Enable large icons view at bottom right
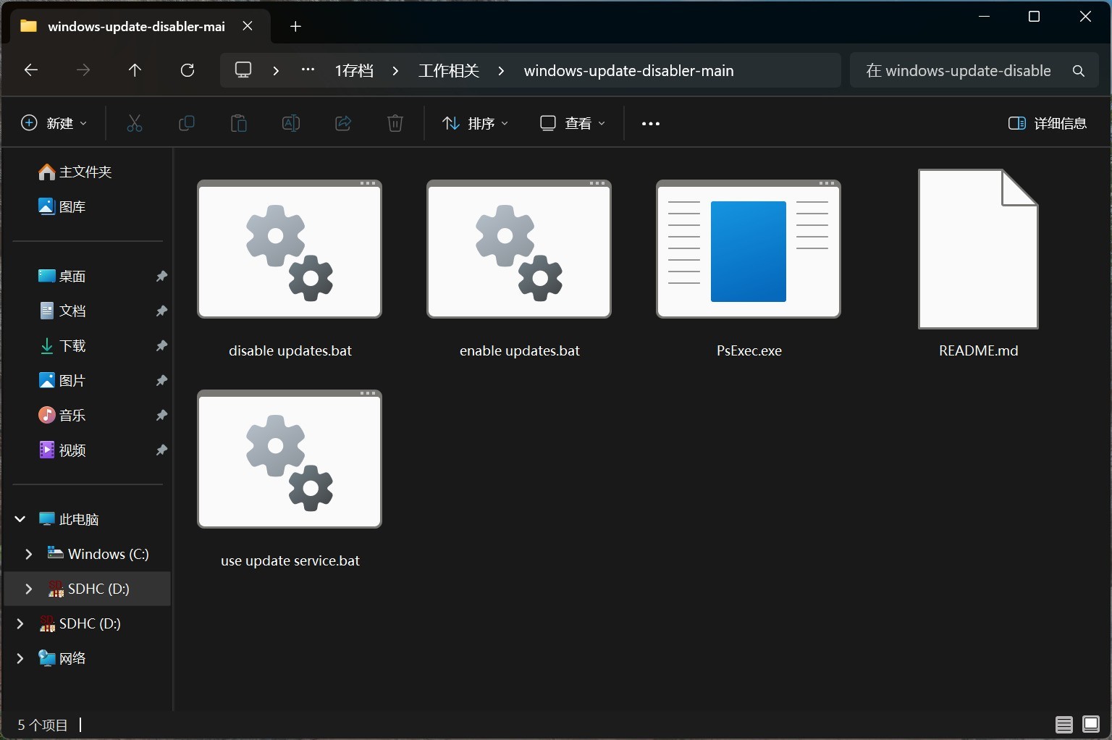 click(x=1090, y=724)
